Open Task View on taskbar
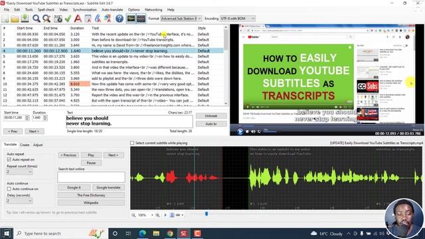The height and width of the screenshot is (239, 425). tap(128, 233)
